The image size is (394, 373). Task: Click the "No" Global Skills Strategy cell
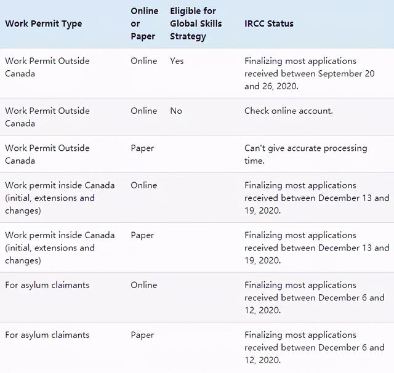pos(176,111)
